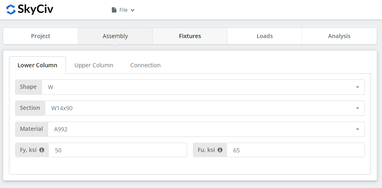Click the SkyCiv logo icon
Image resolution: width=382 pixels, height=188 pixels.
click(11, 10)
